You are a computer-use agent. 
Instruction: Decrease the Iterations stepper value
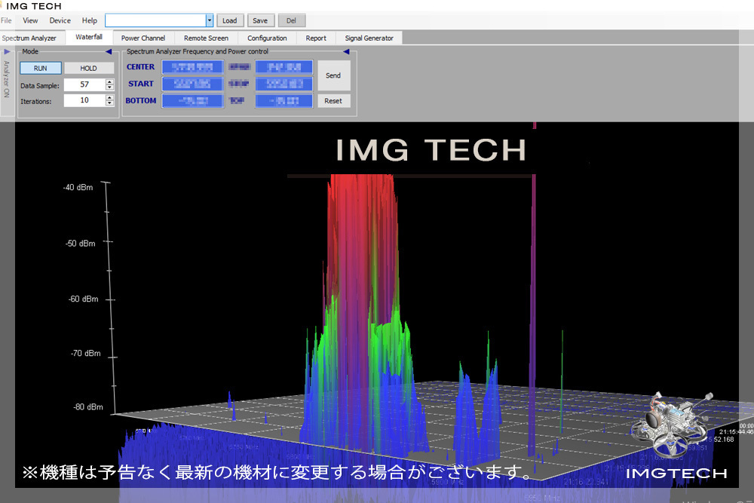pyautogui.click(x=109, y=103)
